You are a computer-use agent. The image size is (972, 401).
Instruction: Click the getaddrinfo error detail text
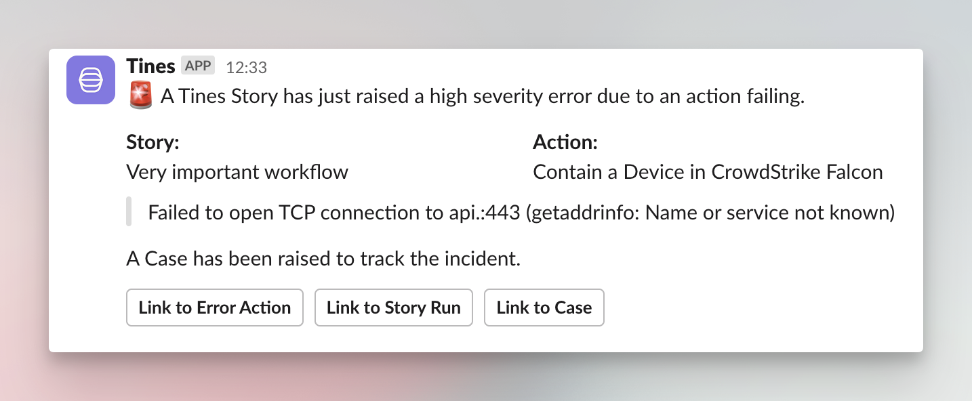pyautogui.click(x=710, y=213)
